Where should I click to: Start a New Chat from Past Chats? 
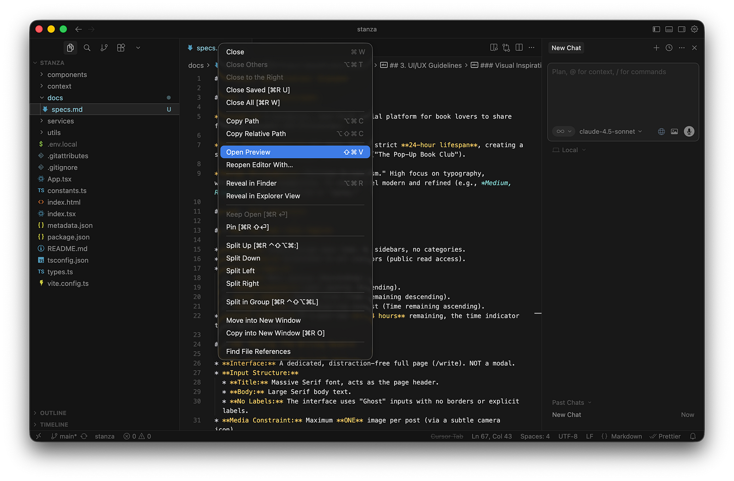566,414
